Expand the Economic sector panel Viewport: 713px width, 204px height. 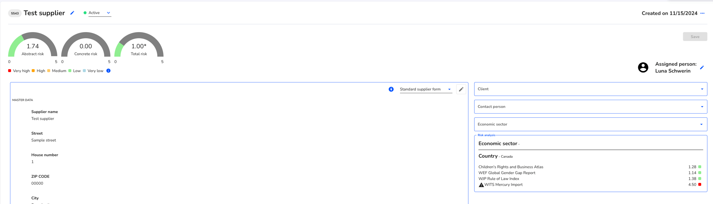590,124
